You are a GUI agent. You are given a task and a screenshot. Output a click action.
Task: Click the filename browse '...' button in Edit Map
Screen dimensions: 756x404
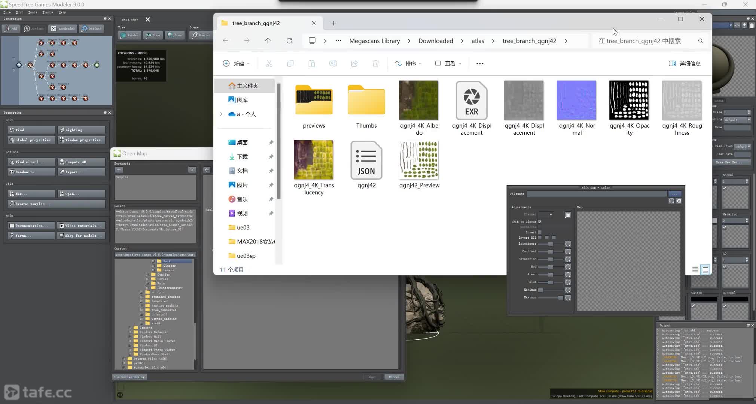click(674, 194)
